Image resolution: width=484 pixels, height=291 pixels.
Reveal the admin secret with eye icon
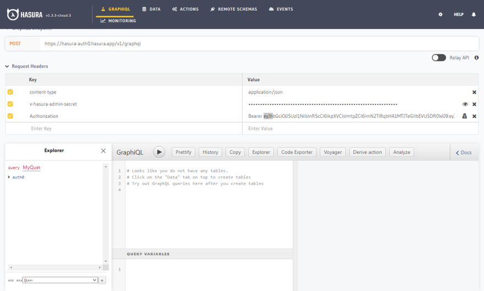[465, 104]
